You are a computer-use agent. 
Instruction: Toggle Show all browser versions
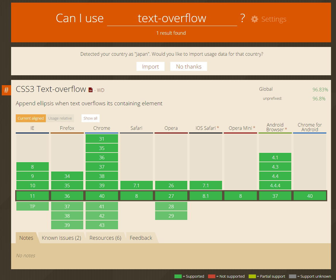[x=90, y=118]
